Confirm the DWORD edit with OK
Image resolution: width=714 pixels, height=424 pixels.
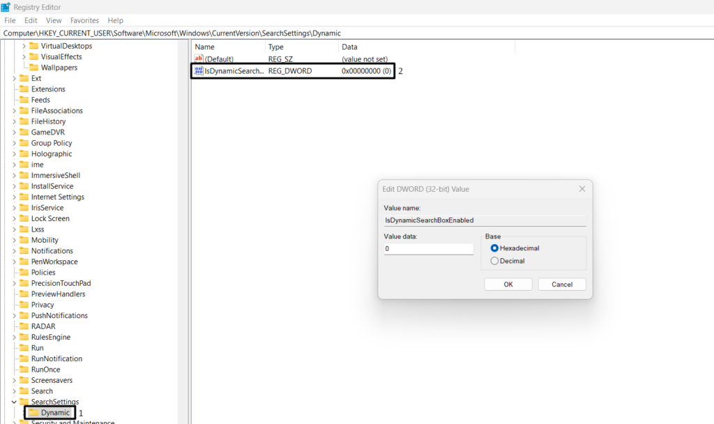508,285
